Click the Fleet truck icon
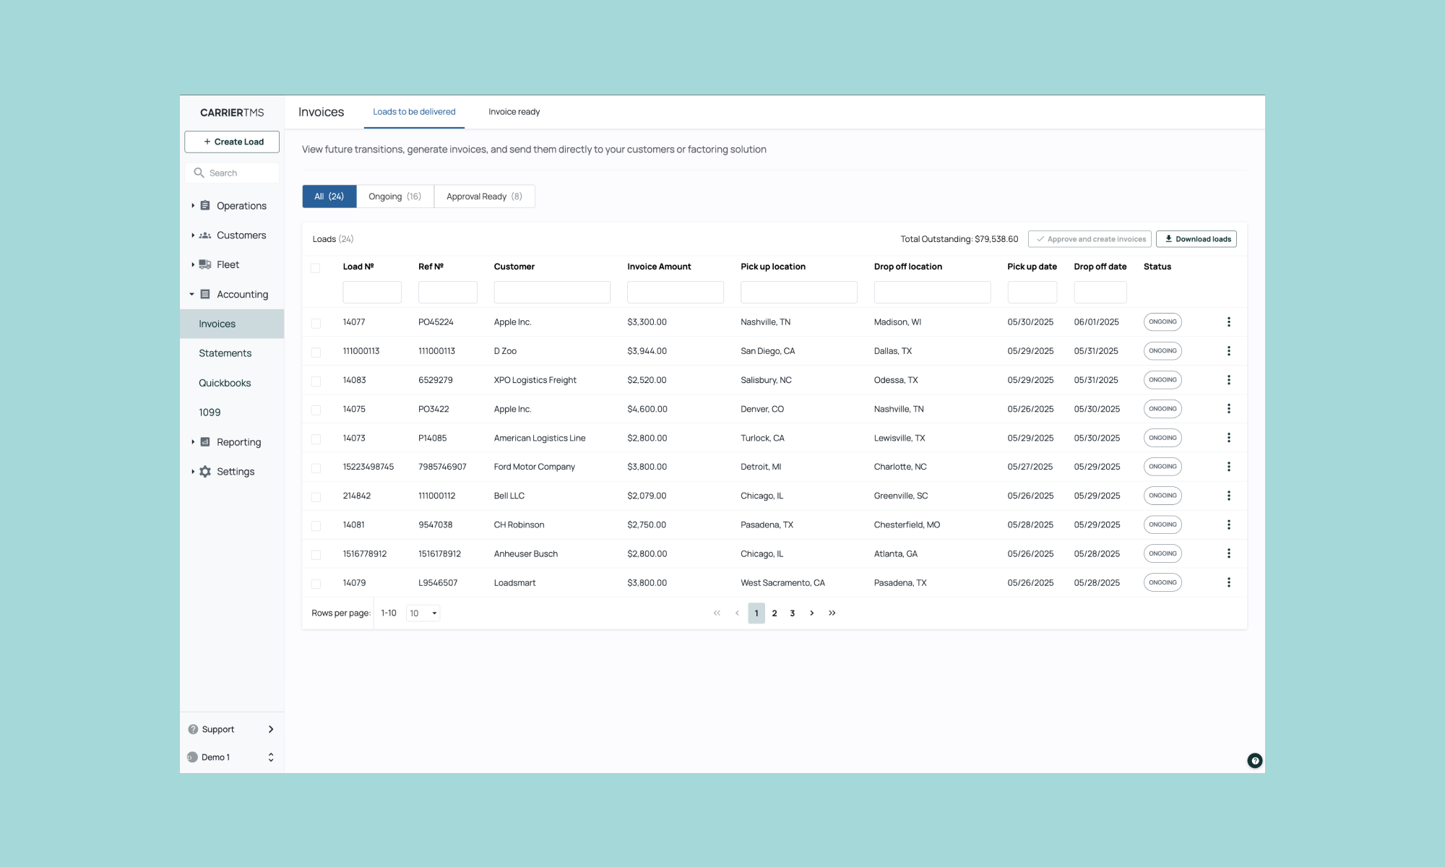Viewport: 1445px width, 867px height. click(x=205, y=264)
